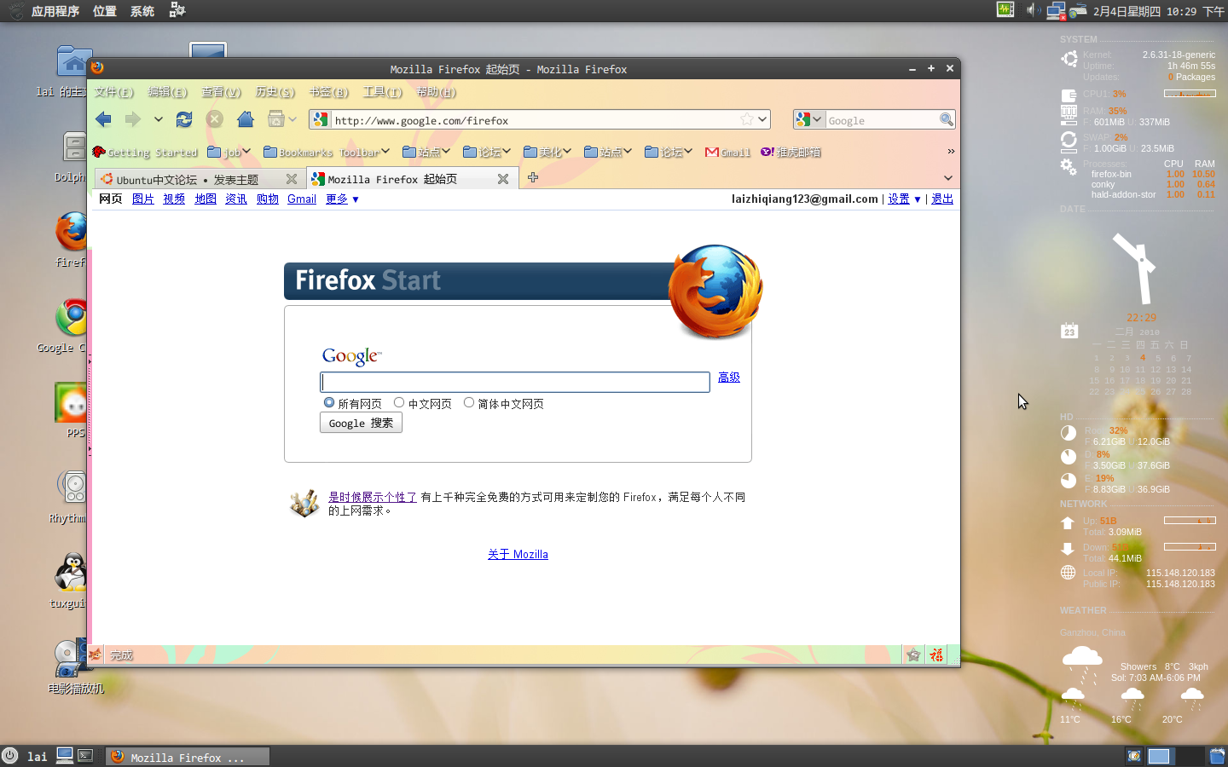Image resolution: width=1228 pixels, height=767 pixels.
Task: Open the 书签(B) menu
Action: [328, 92]
